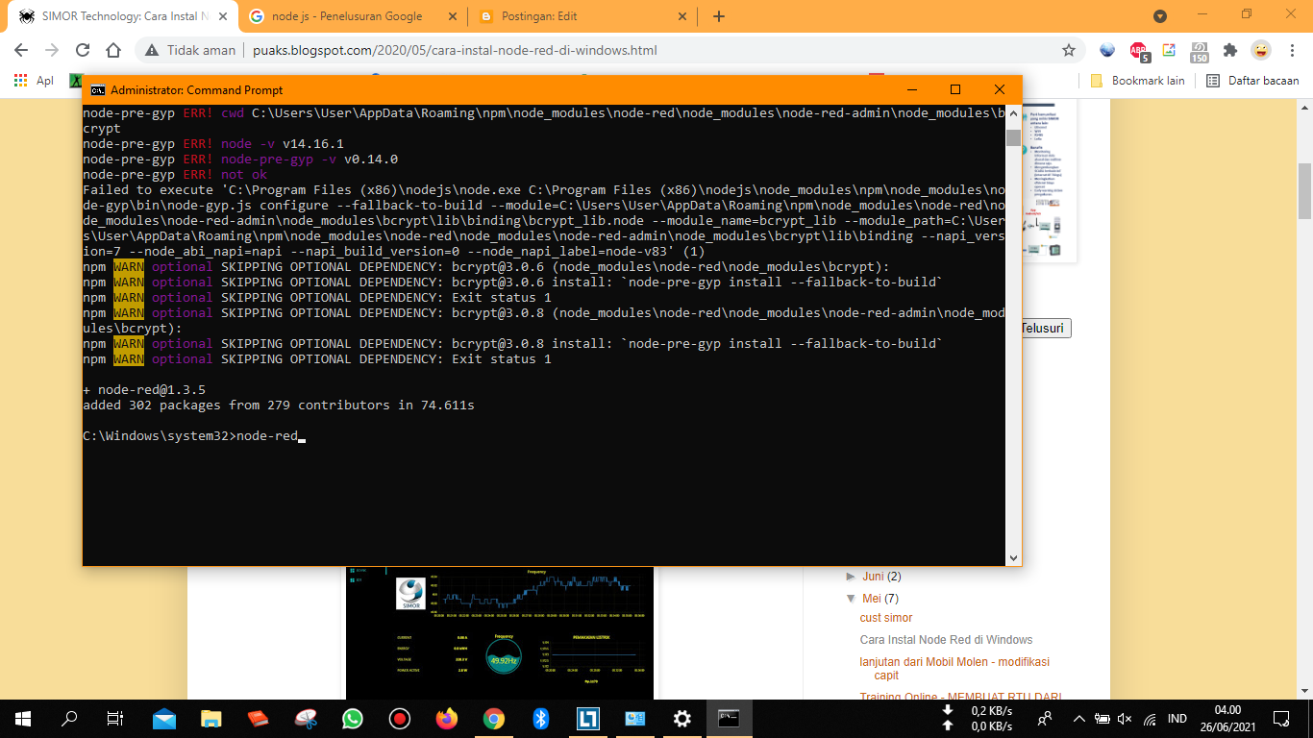Collapse the Mei (7) archive
This screenshot has height=738, width=1313.
(x=851, y=599)
